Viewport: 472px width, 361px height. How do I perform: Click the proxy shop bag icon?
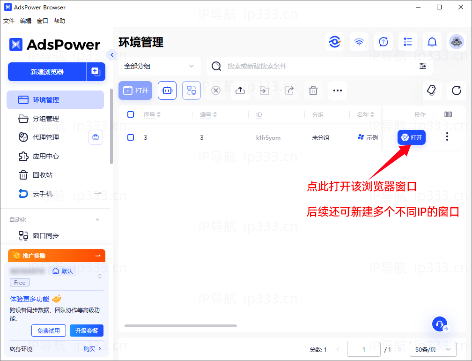[x=96, y=137]
